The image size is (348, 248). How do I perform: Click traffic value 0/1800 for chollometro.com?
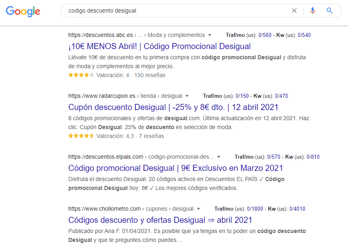(255, 209)
